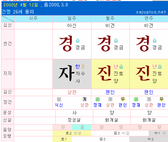Click the large '진' character under 연주
Screen dimensions: 168x142
[x=143, y=73]
